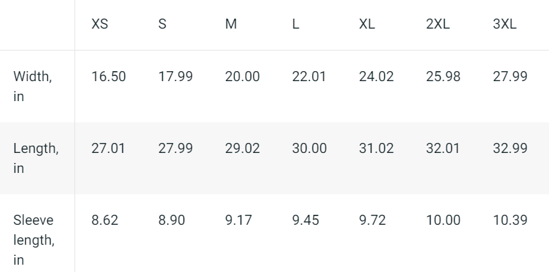Viewport: 549px width, 272px height.
Task: Select the M size column header
Action: 231,25
